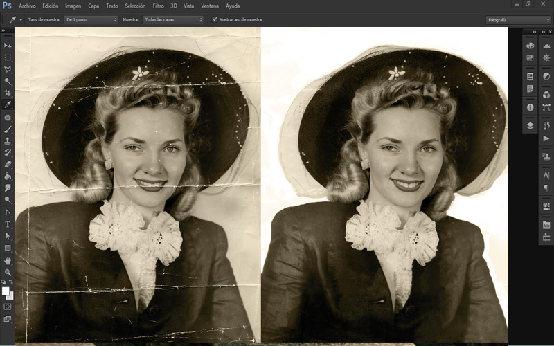Uncheck Mostrar aro de muestra checkbox
This screenshot has width=554, height=346.
pos(215,19)
